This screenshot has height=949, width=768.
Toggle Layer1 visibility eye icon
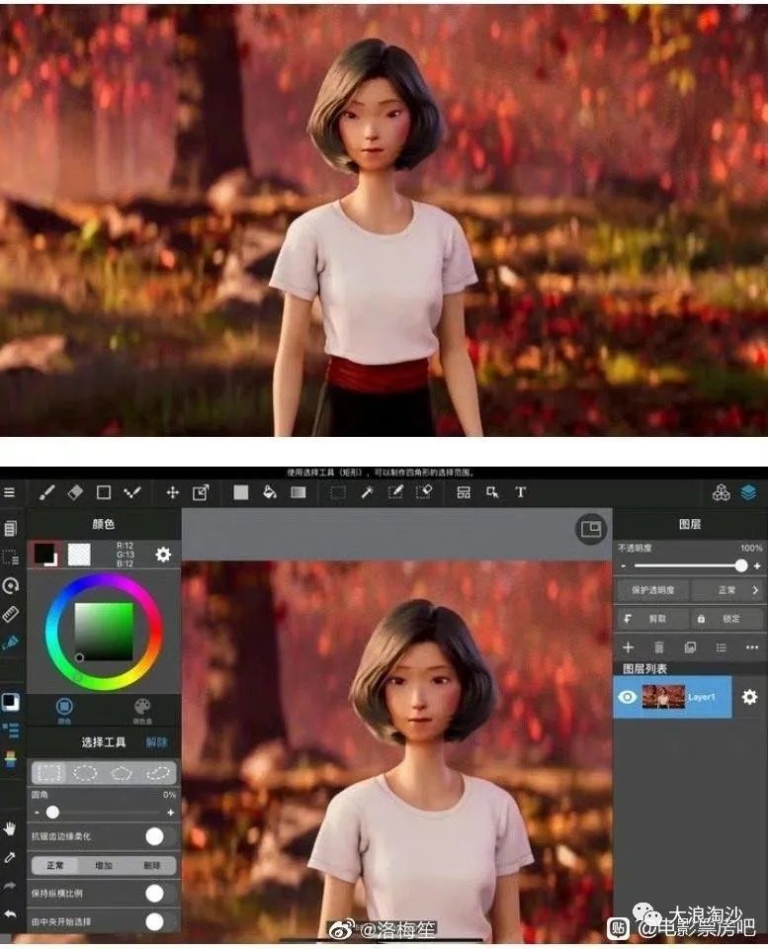[628, 697]
